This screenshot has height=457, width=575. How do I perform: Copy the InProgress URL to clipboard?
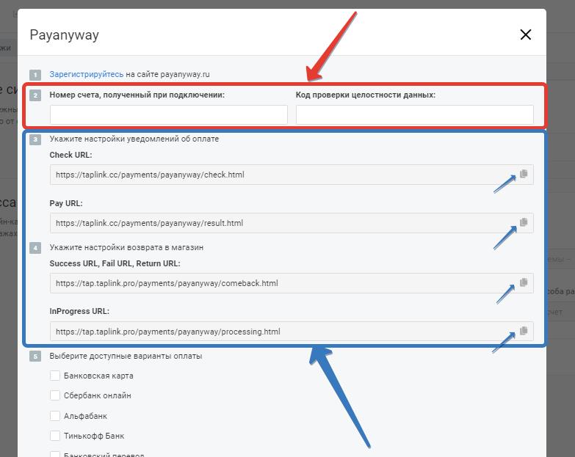524,331
